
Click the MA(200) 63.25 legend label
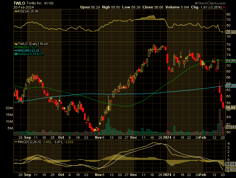28,50
